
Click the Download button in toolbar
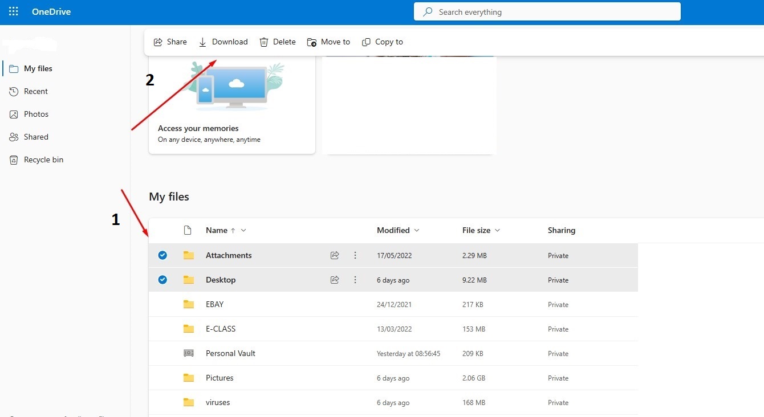pos(223,42)
